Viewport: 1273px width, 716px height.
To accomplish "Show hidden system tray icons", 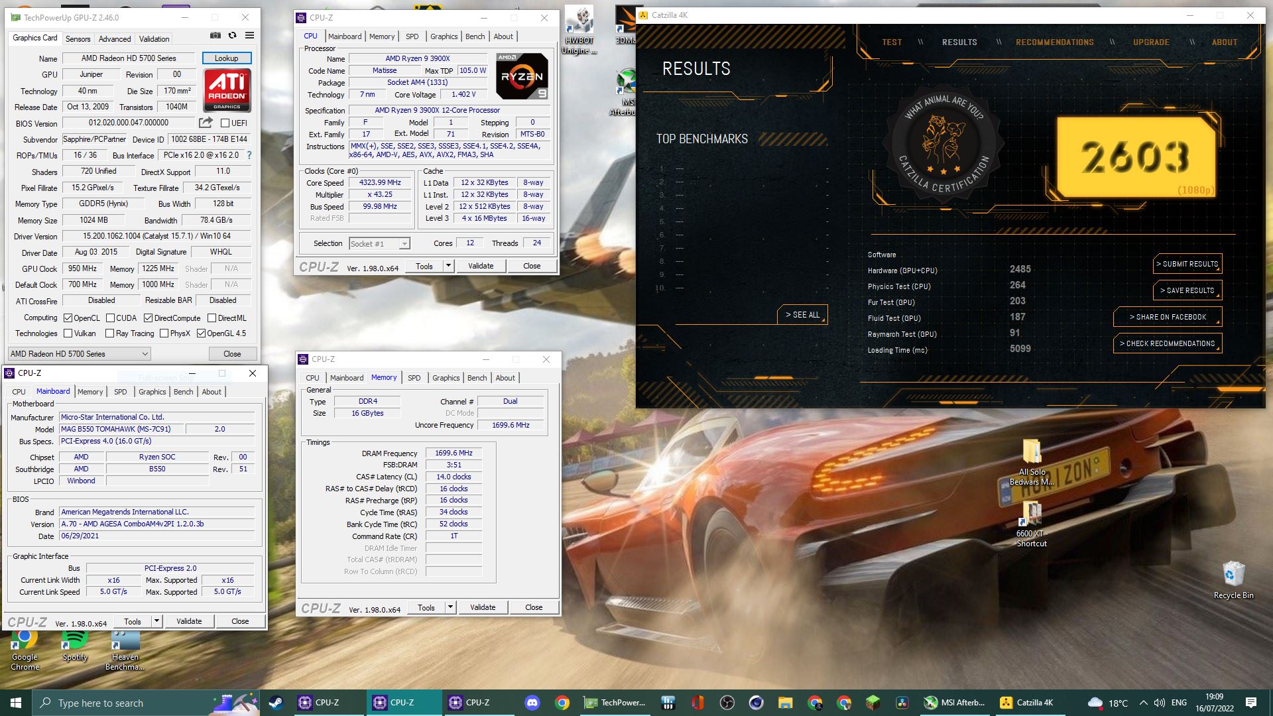I will 1143,703.
